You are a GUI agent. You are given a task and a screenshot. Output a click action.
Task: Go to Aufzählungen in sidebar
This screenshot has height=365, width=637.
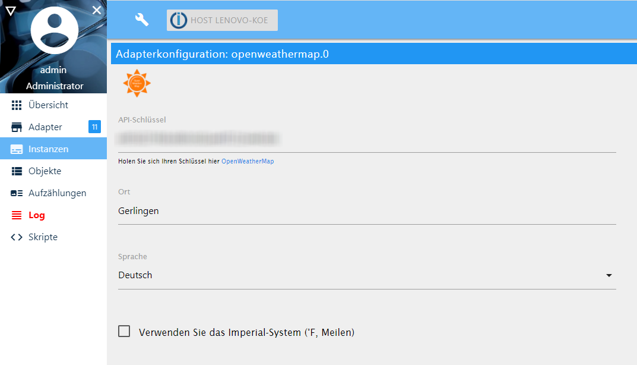coord(57,193)
